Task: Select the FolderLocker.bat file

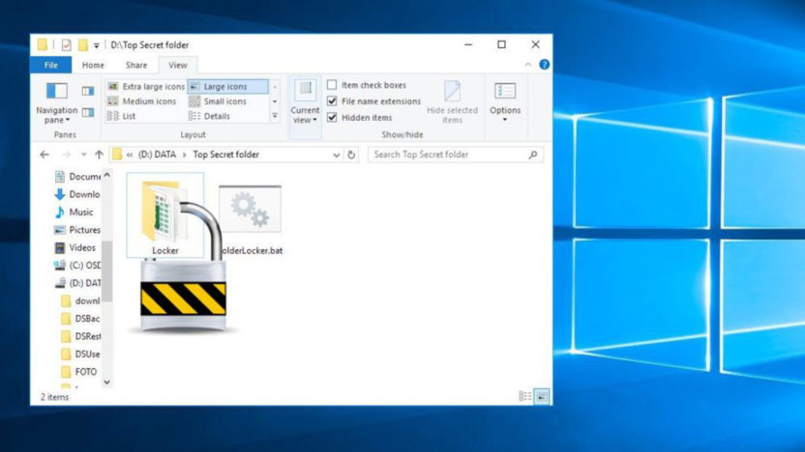Action: coord(251,220)
